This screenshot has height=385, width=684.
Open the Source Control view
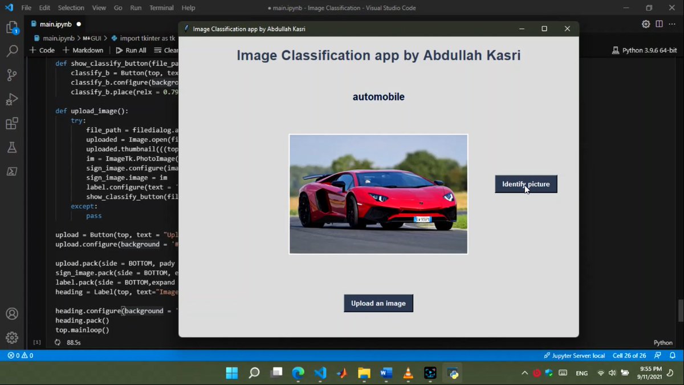tap(12, 75)
